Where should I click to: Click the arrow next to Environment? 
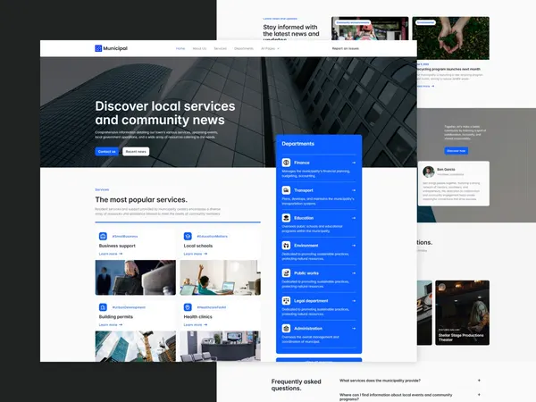tap(354, 246)
